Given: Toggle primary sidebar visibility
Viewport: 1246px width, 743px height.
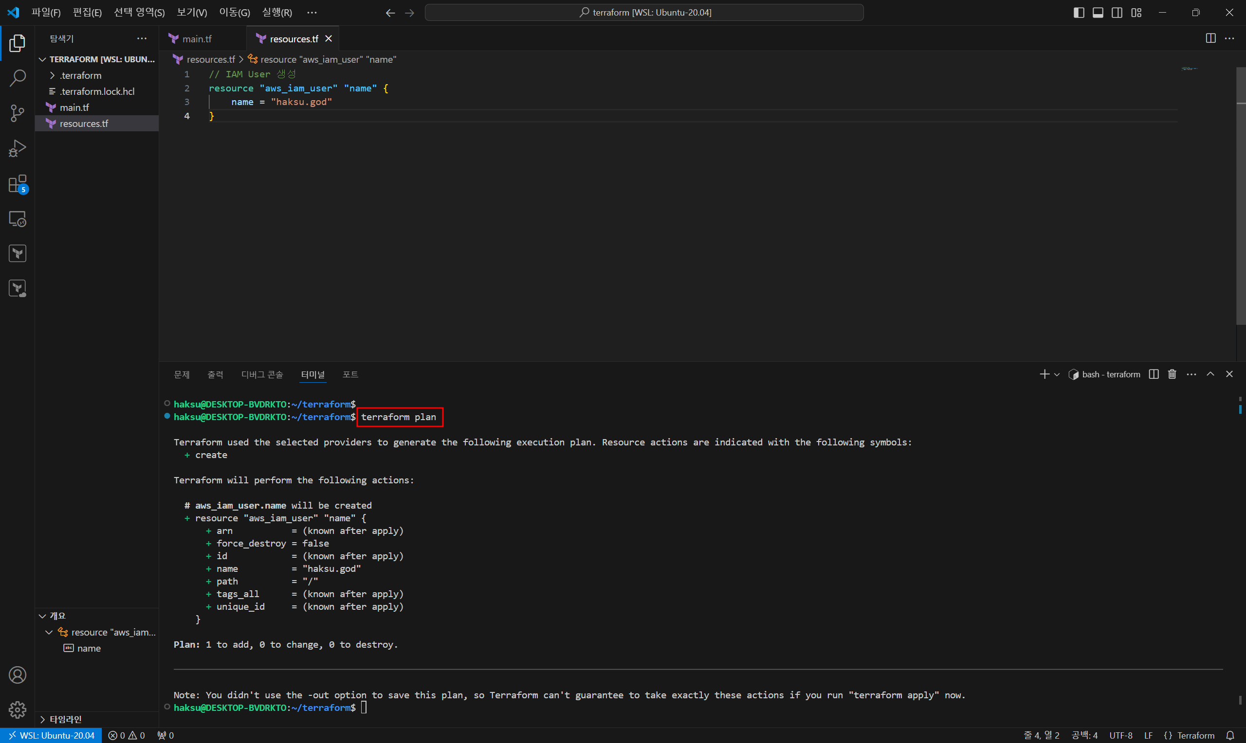Looking at the screenshot, I should click(1079, 13).
